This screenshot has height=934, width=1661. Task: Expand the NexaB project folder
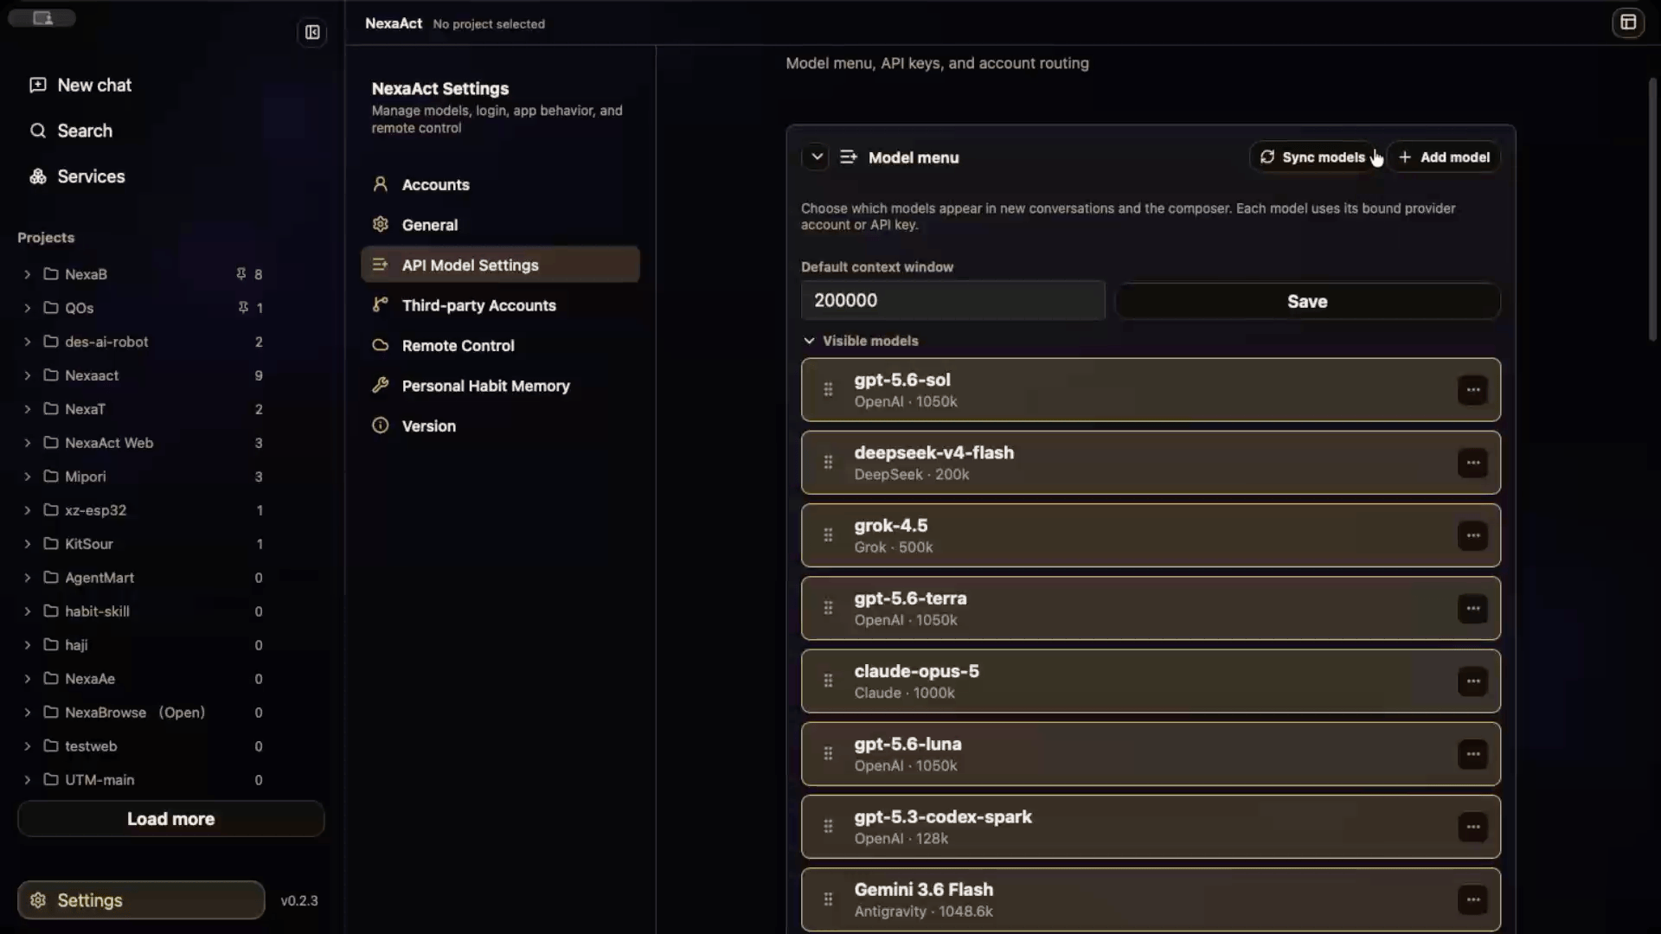coord(27,274)
